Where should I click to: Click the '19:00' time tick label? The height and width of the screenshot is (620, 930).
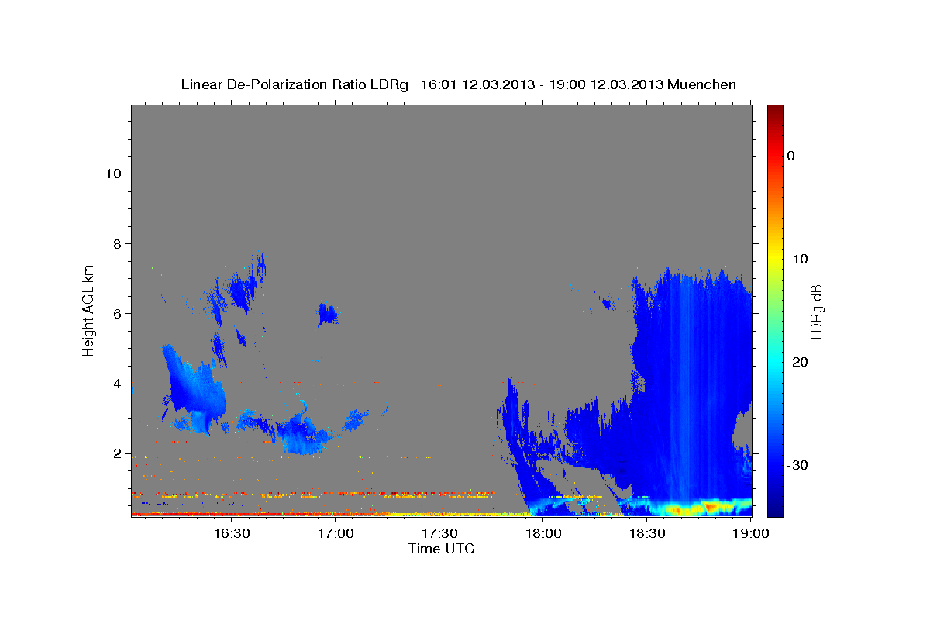point(751,533)
